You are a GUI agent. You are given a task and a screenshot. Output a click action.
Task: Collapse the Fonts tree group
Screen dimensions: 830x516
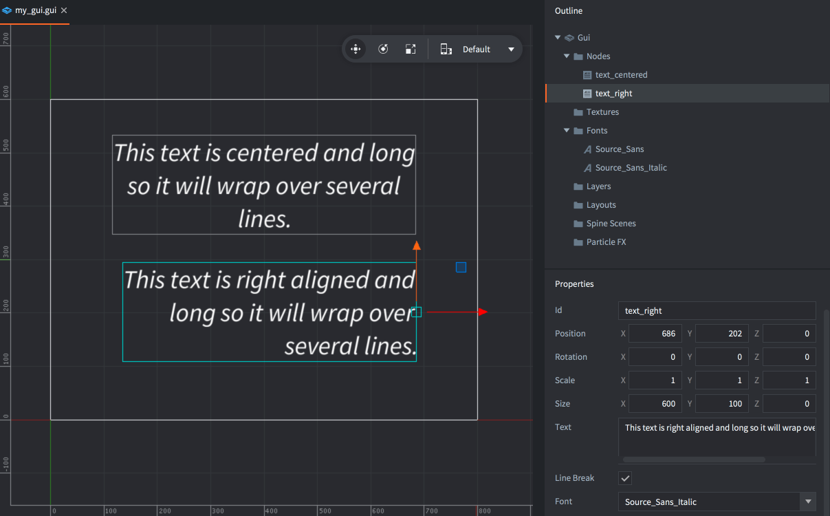coord(567,131)
